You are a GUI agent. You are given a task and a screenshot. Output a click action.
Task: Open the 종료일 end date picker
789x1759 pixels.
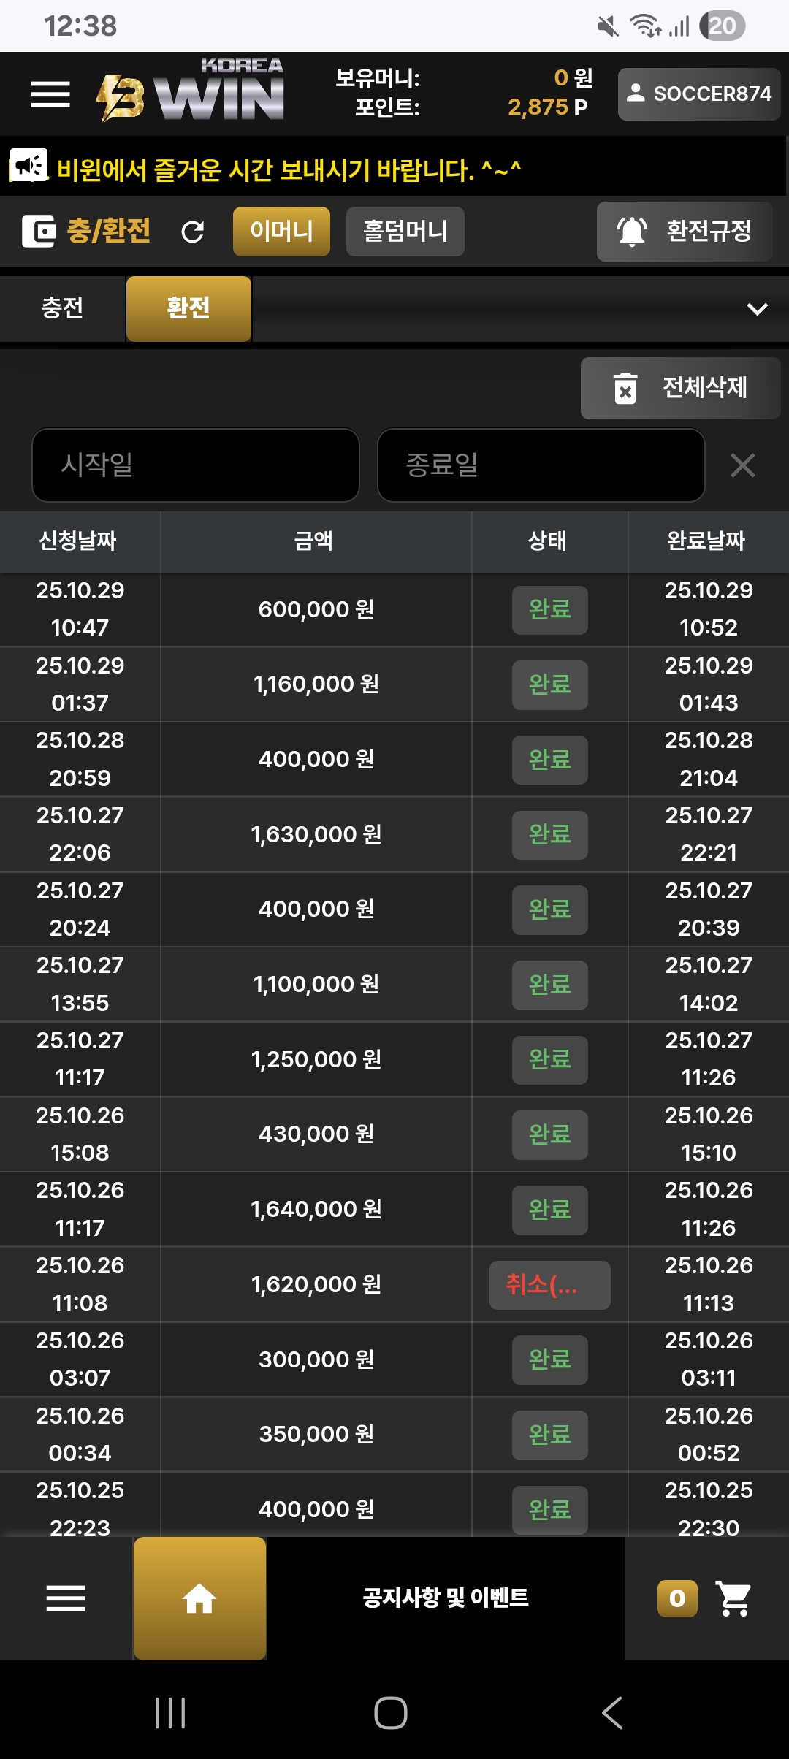click(541, 465)
